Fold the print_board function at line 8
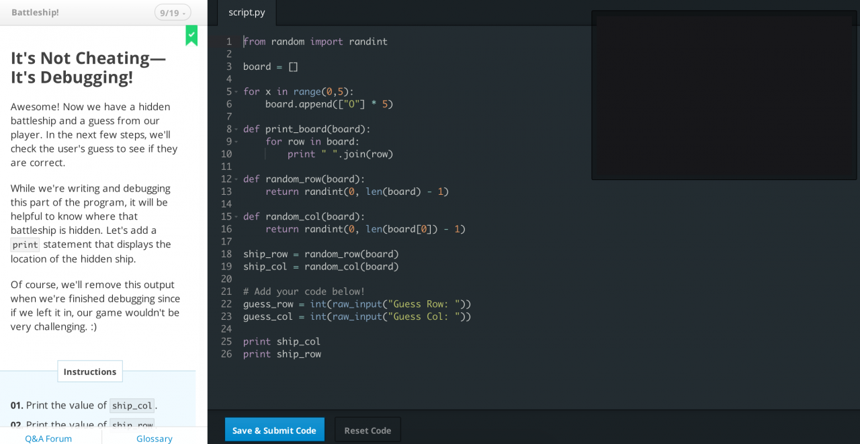Screen dimensions: 860x444 [236, 130]
